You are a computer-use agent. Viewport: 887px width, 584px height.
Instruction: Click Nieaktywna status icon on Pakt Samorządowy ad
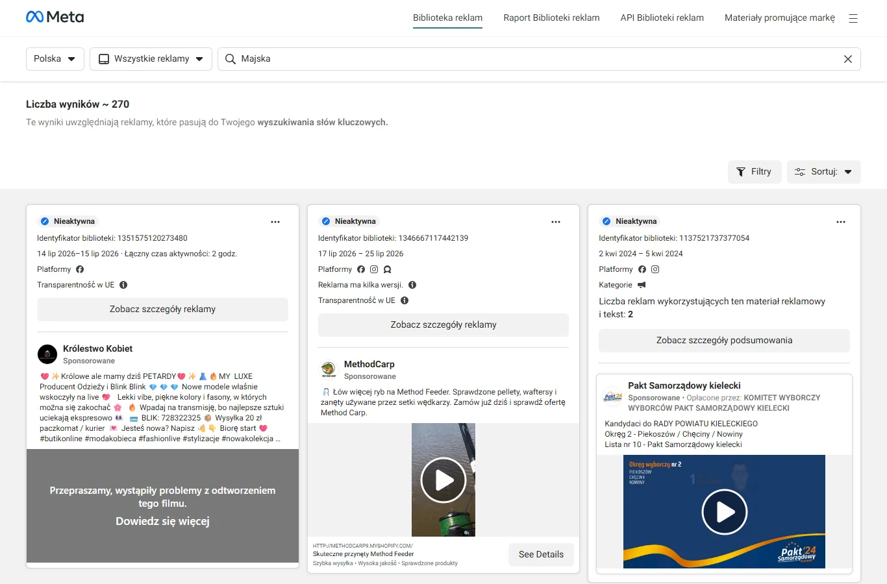point(606,221)
